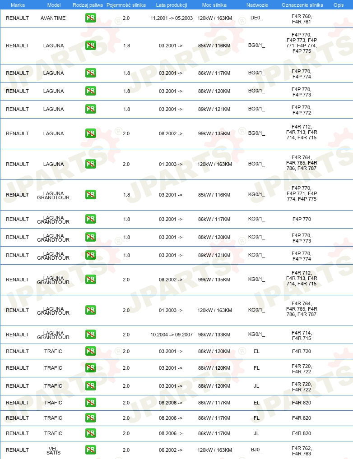Click fuel icon for TRAFIC 88kW body FL
The height and width of the screenshot is (459, 353).
click(91, 367)
